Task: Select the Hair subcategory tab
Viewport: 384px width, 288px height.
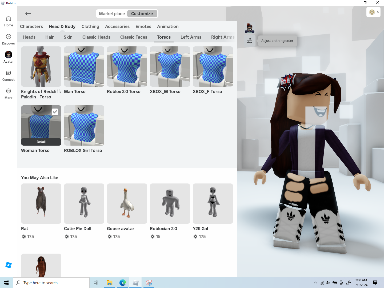Action: (x=50, y=37)
